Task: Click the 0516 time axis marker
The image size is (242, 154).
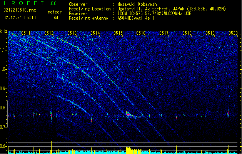Action: point(141,33)
